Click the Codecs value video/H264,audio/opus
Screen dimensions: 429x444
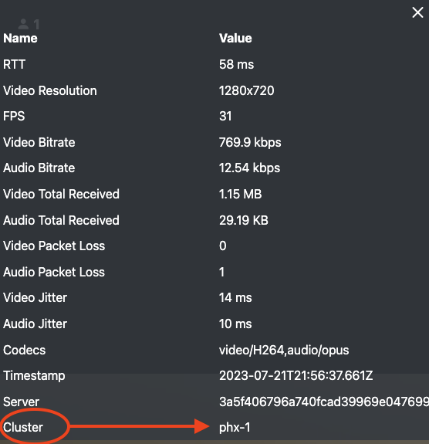point(284,351)
